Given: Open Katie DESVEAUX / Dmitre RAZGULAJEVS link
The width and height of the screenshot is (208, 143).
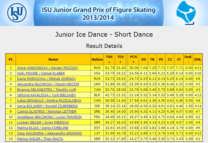Looking at the screenshot, I should point(49,100).
